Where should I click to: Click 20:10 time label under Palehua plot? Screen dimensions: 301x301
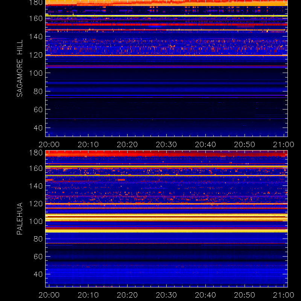(x=88, y=295)
